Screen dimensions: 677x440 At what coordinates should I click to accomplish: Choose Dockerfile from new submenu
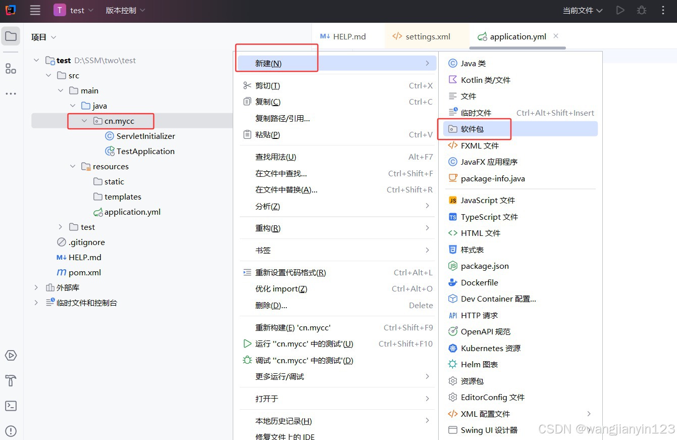pos(520,282)
